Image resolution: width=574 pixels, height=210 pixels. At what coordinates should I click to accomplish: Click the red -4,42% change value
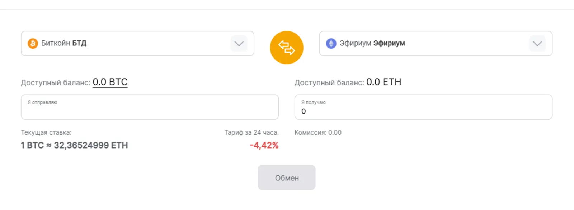pos(264,145)
